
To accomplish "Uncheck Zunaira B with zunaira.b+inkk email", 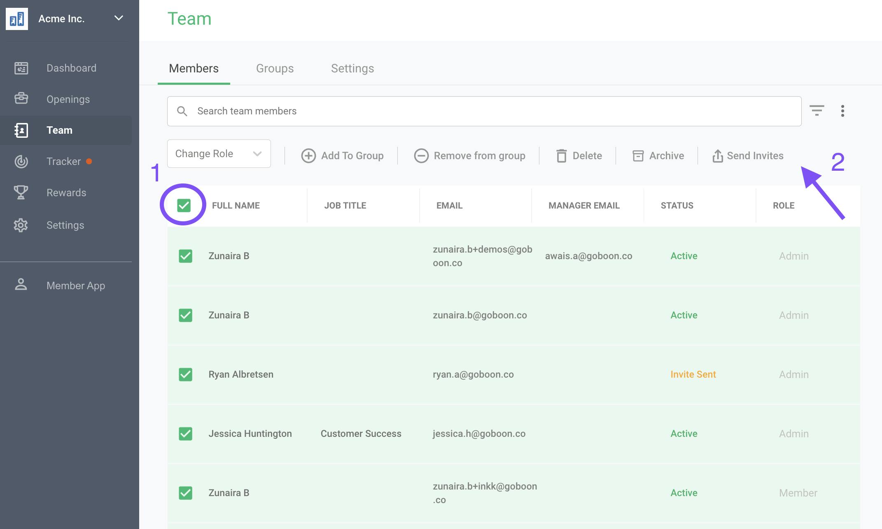I will pos(185,493).
